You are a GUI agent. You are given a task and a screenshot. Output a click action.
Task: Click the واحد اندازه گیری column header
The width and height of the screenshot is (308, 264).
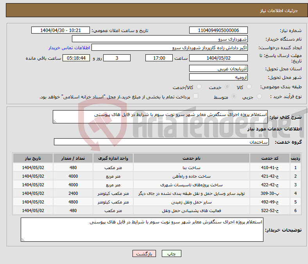pyautogui.click(x=113, y=158)
